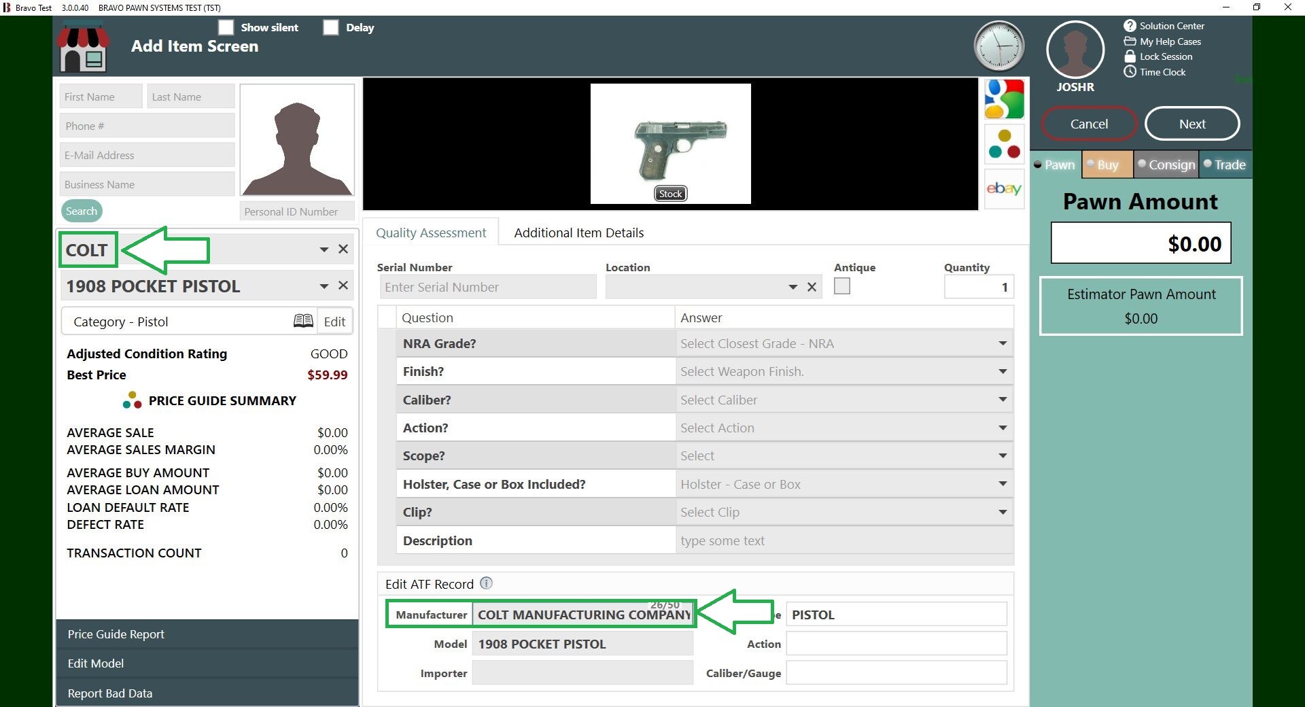Image resolution: width=1305 pixels, height=707 pixels.
Task: Open Google search icon beside image
Action: [x=1004, y=99]
